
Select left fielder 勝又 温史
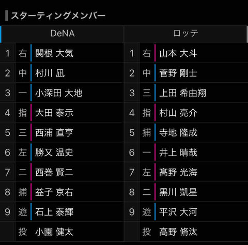pos(54,152)
